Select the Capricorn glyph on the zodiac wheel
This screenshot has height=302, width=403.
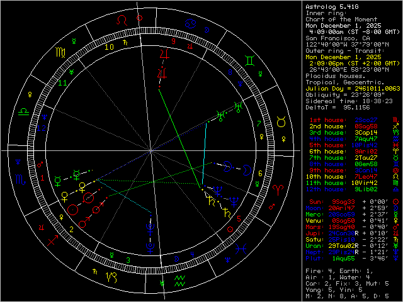111,276
